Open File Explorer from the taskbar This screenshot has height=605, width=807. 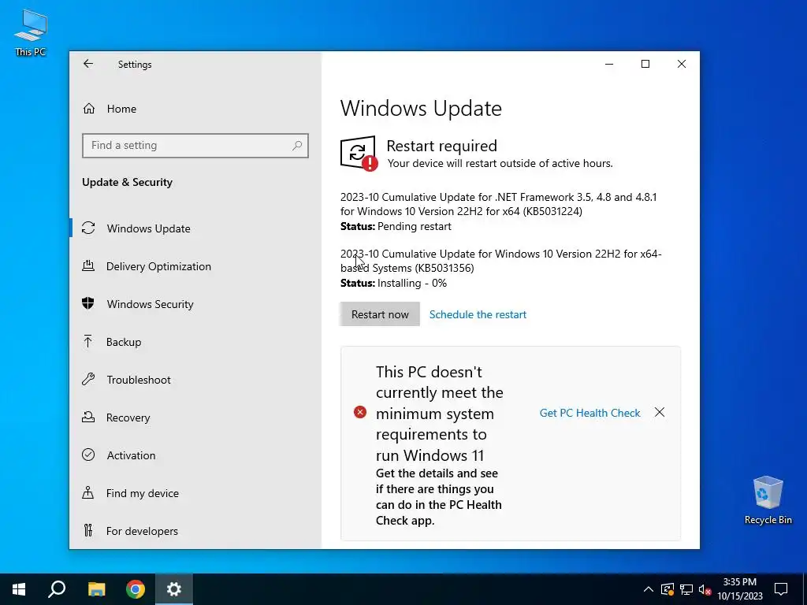click(96, 589)
